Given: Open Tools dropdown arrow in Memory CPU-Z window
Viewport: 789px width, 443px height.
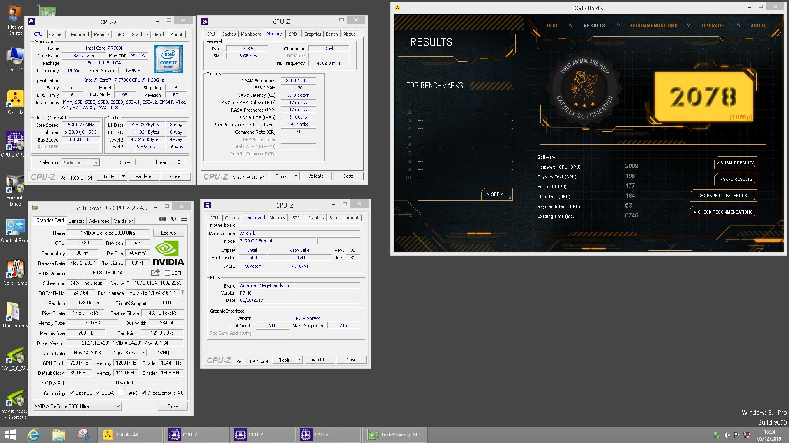Looking at the screenshot, I should (296, 176).
